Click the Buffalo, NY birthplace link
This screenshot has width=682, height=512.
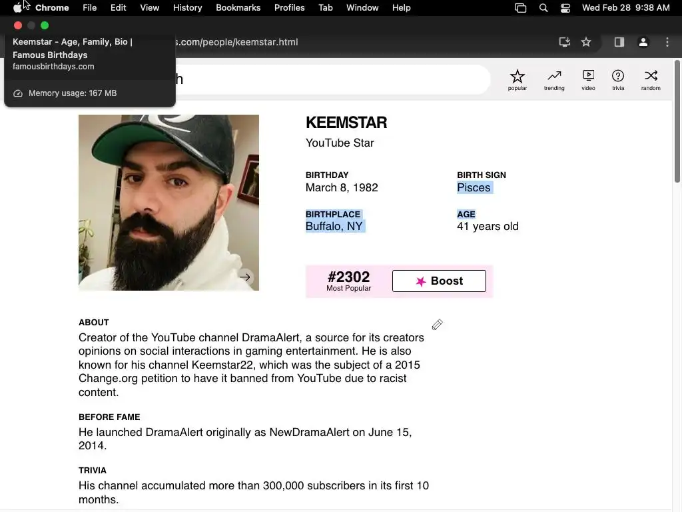point(334,227)
